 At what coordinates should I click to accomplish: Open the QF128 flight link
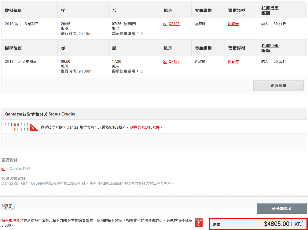pyautogui.click(x=174, y=24)
